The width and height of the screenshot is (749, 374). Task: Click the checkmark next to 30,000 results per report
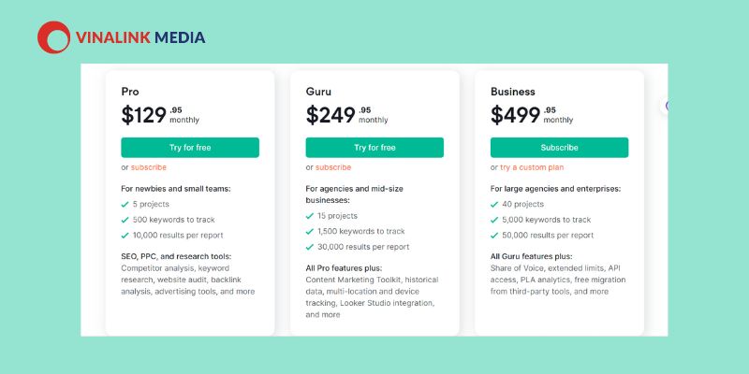310,247
